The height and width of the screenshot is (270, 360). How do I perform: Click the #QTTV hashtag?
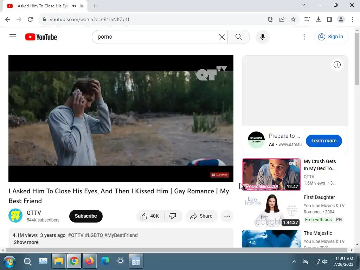[76, 235]
